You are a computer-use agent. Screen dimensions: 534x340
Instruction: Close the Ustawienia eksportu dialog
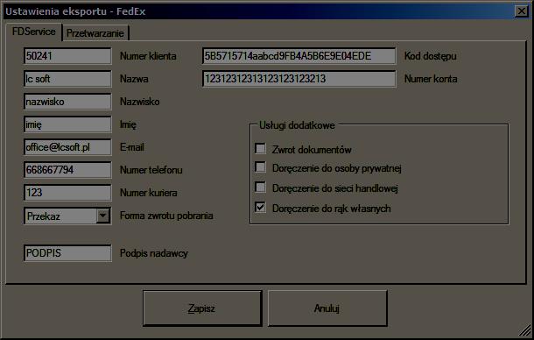click(522, 11)
